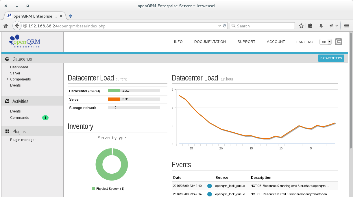Click the Source column header
The width and height of the screenshot is (353, 197).
pyautogui.click(x=222, y=178)
